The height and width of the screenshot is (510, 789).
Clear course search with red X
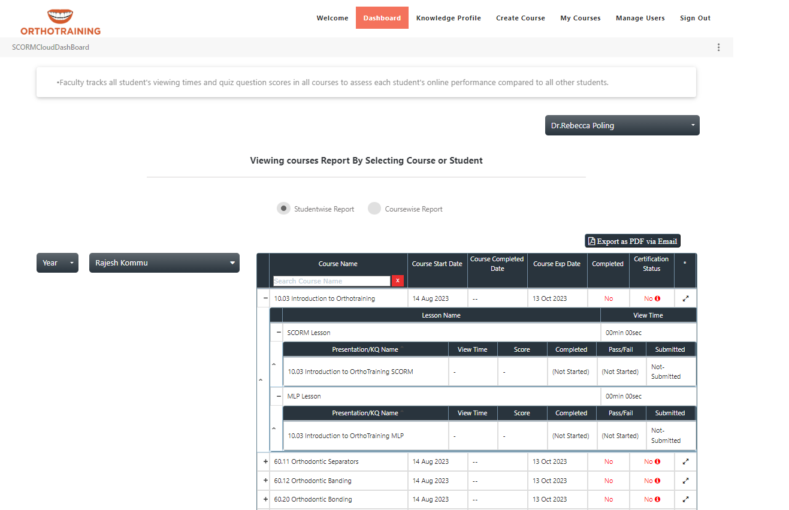pos(397,281)
